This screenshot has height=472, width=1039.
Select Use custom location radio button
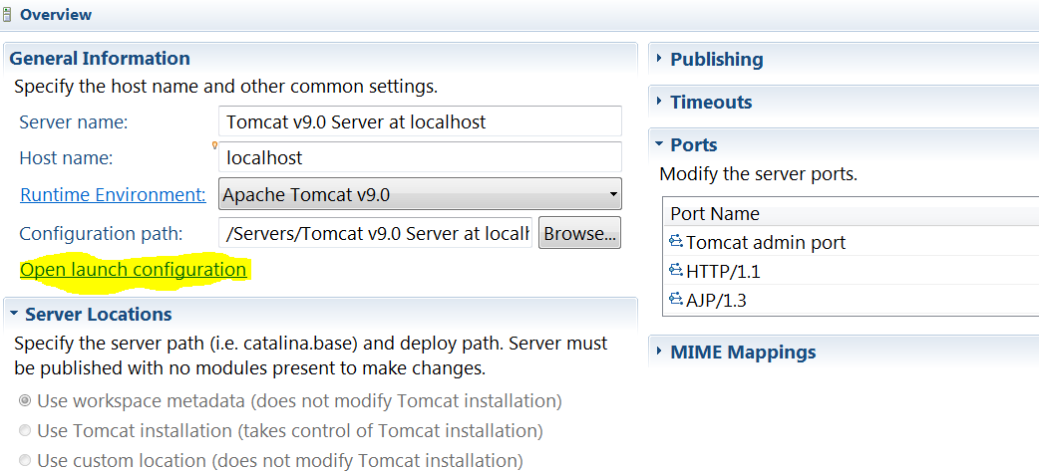point(25,459)
